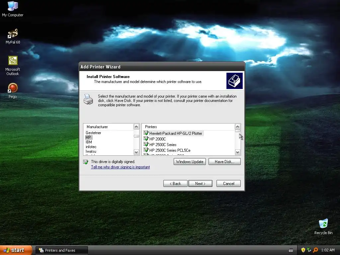
Task: Click the taskbar clock showing 1:02 AM
Action: click(328, 250)
